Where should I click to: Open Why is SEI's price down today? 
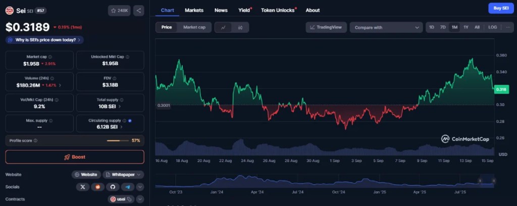(x=44, y=40)
